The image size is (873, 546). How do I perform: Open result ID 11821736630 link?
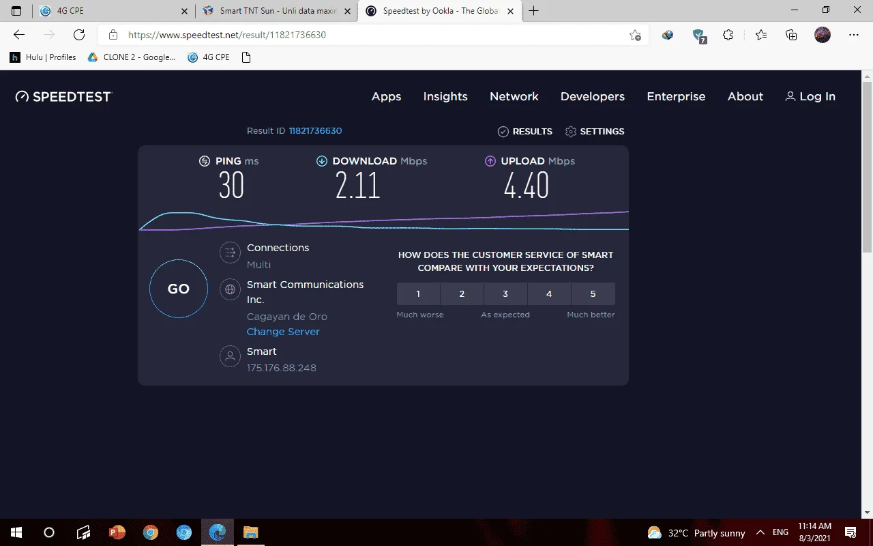tap(316, 131)
